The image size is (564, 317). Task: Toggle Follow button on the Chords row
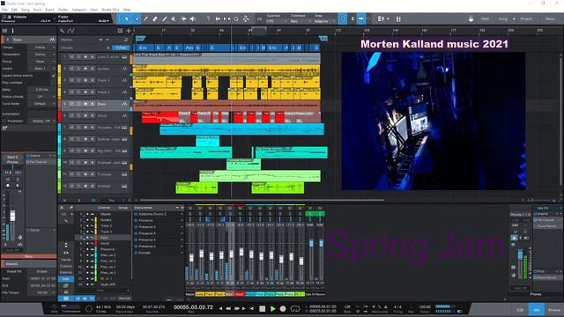coord(121,48)
